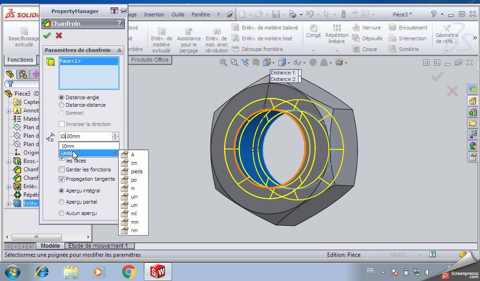This screenshot has width=480, height=281.
Task: Collapse the Paramètres de chanfrein section
Action: [119, 50]
